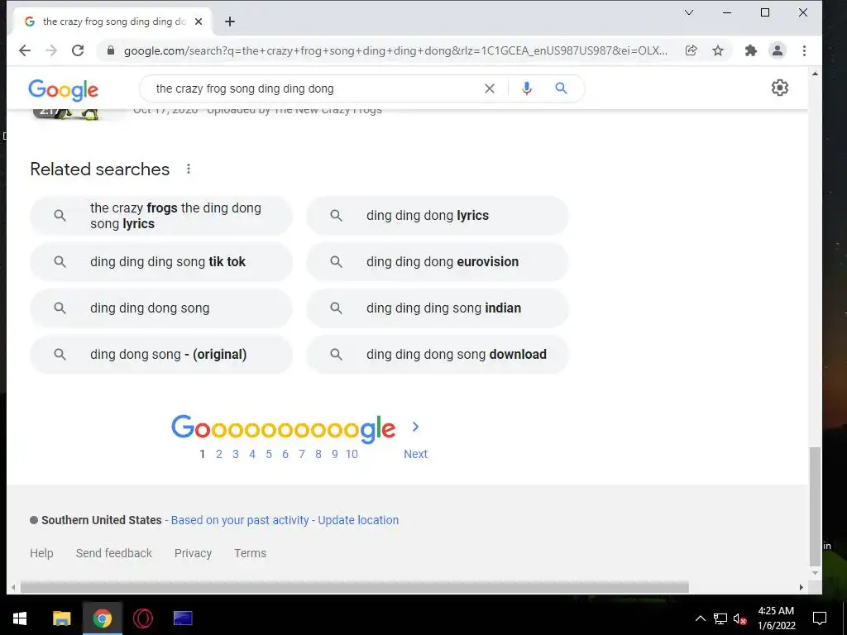Go to results page 10
The height and width of the screenshot is (635, 847).
[x=352, y=454]
